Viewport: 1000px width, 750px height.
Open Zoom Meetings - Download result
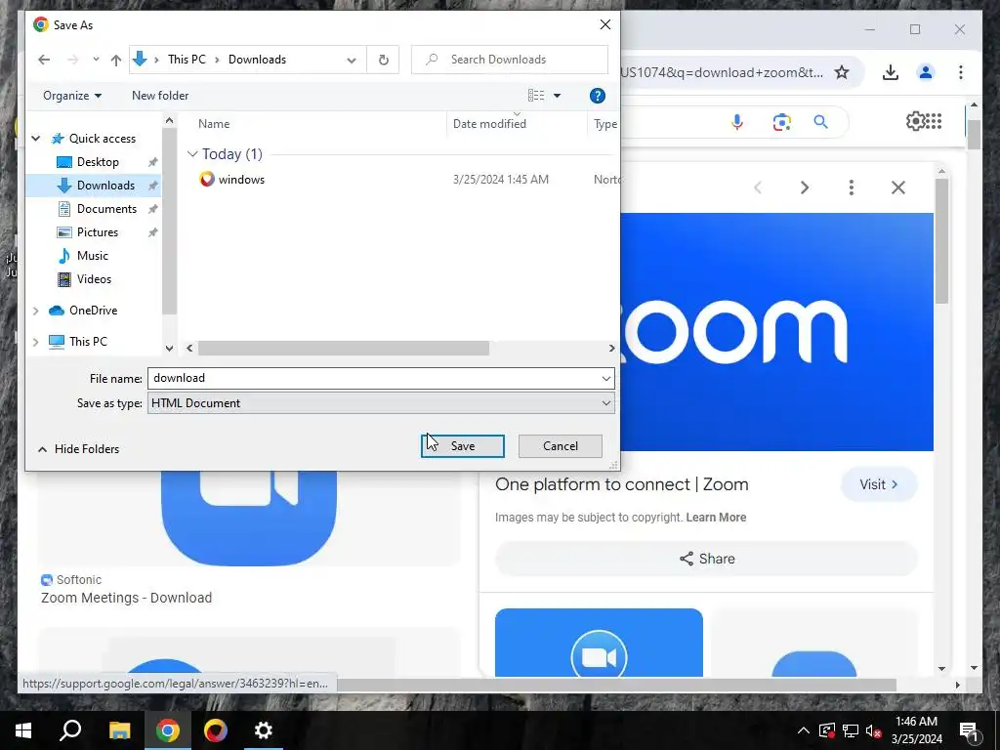(x=126, y=598)
